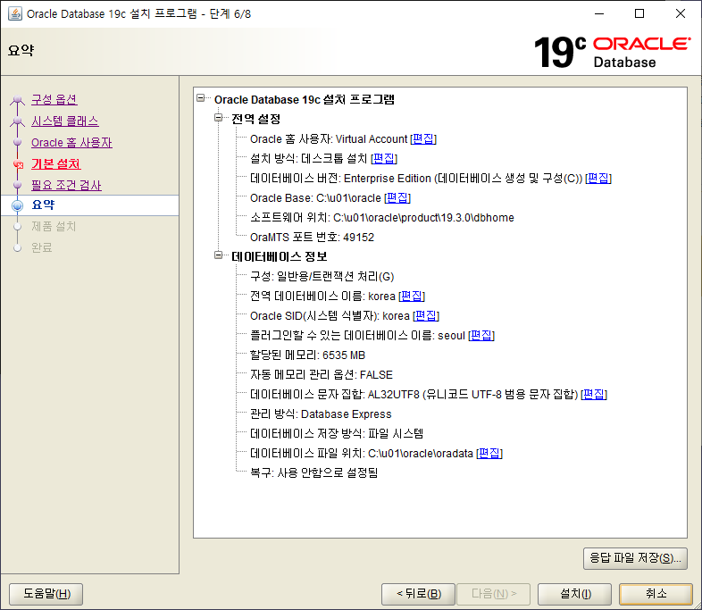Edit the Oracle SID korea setting
The image size is (702, 610).
(426, 316)
